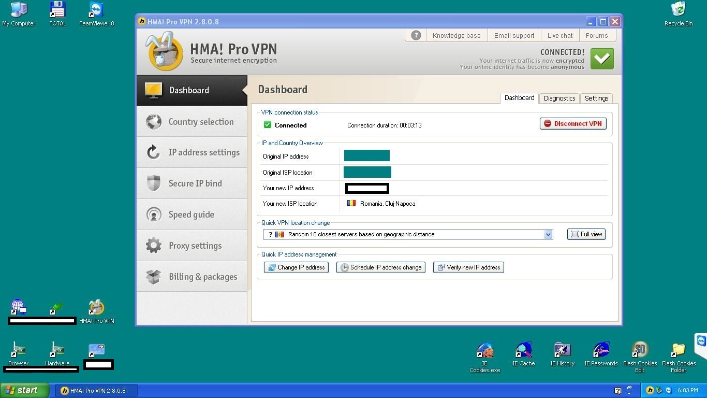Click Schedule IP address change button

380,267
